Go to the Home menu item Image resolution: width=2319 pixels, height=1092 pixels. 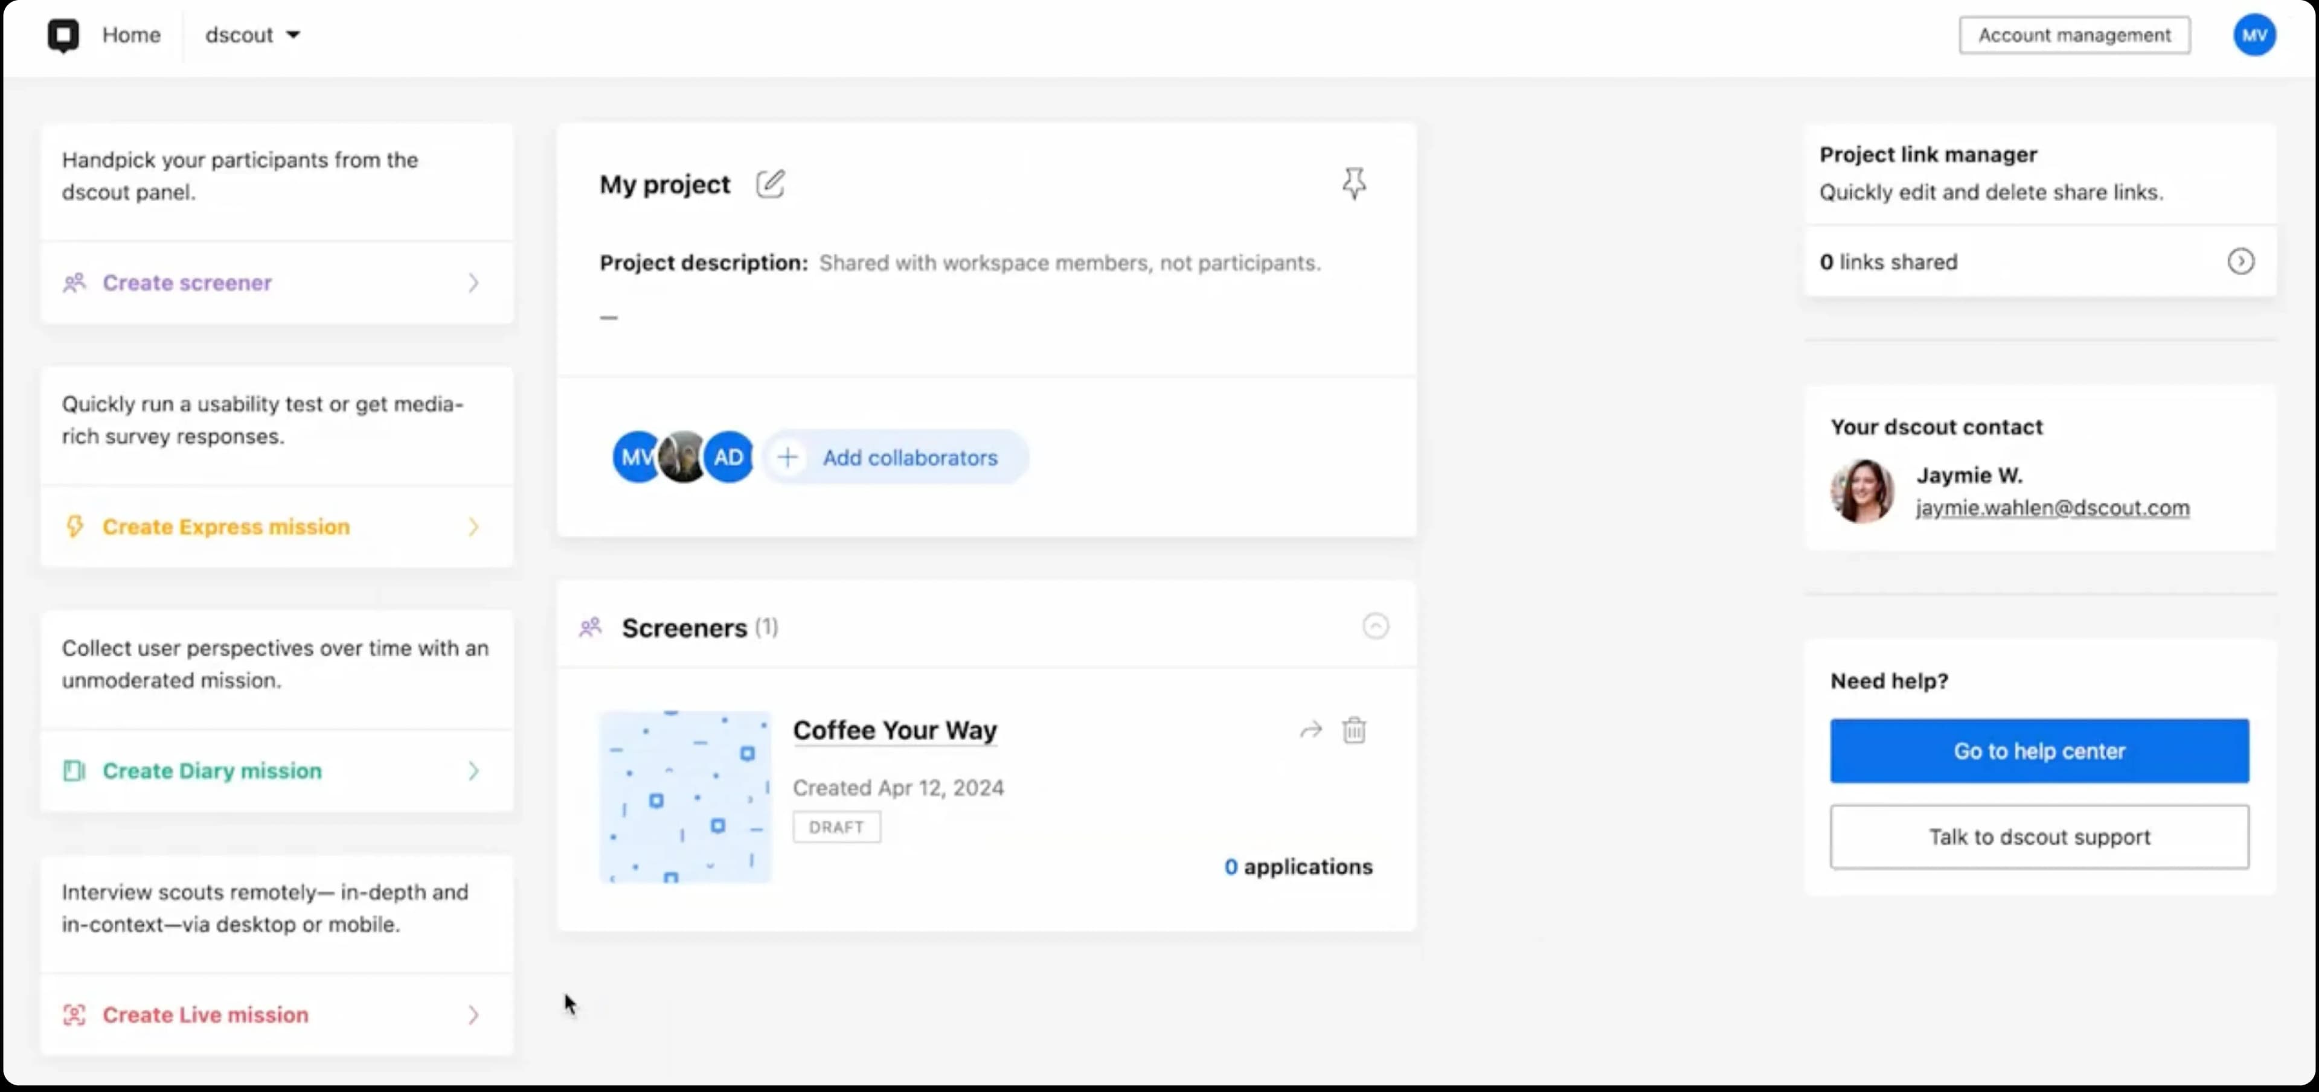coord(132,35)
